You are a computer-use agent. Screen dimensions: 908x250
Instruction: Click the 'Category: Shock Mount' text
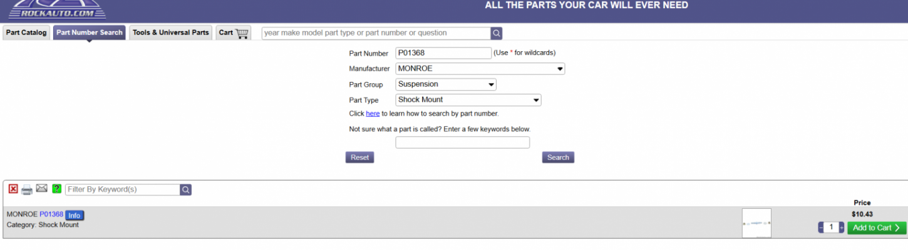tap(43, 224)
